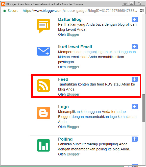Add the Feed gadget using plus button
Image resolution: width=146 pixels, height=167 pixels.
[x=135, y=79]
